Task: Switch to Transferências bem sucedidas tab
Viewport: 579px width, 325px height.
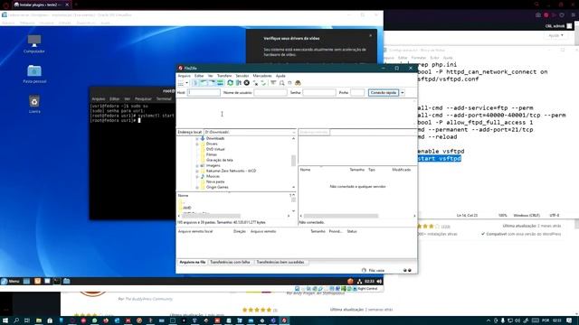Action: (x=280, y=263)
